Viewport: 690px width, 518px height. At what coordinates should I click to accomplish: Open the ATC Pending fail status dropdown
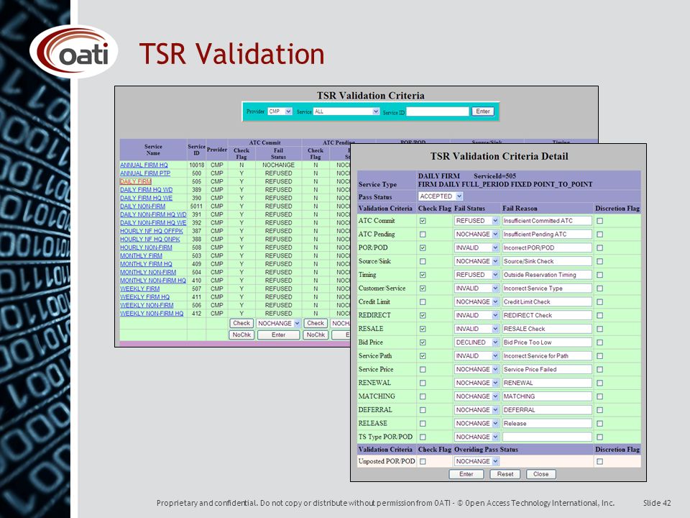coord(476,235)
